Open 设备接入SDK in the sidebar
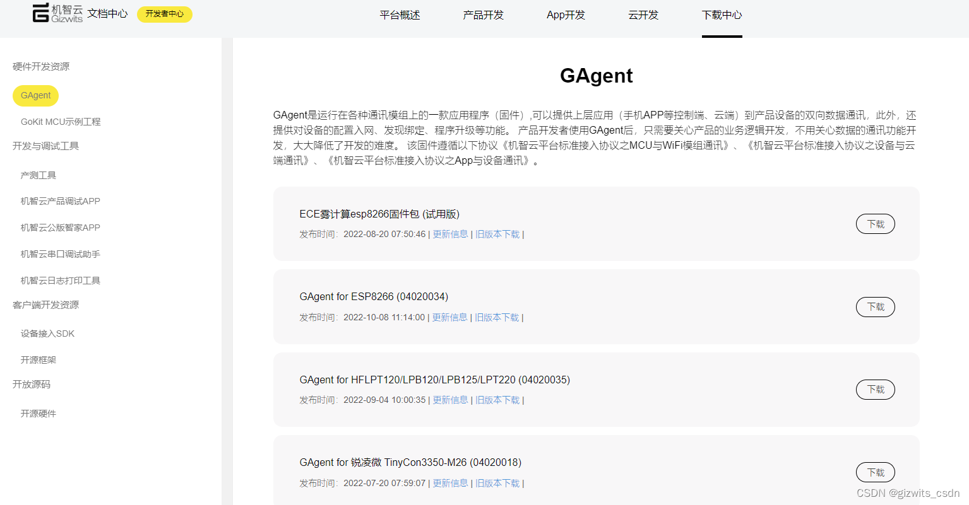The height and width of the screenshot is (505, 969). [x=47, y=334]
